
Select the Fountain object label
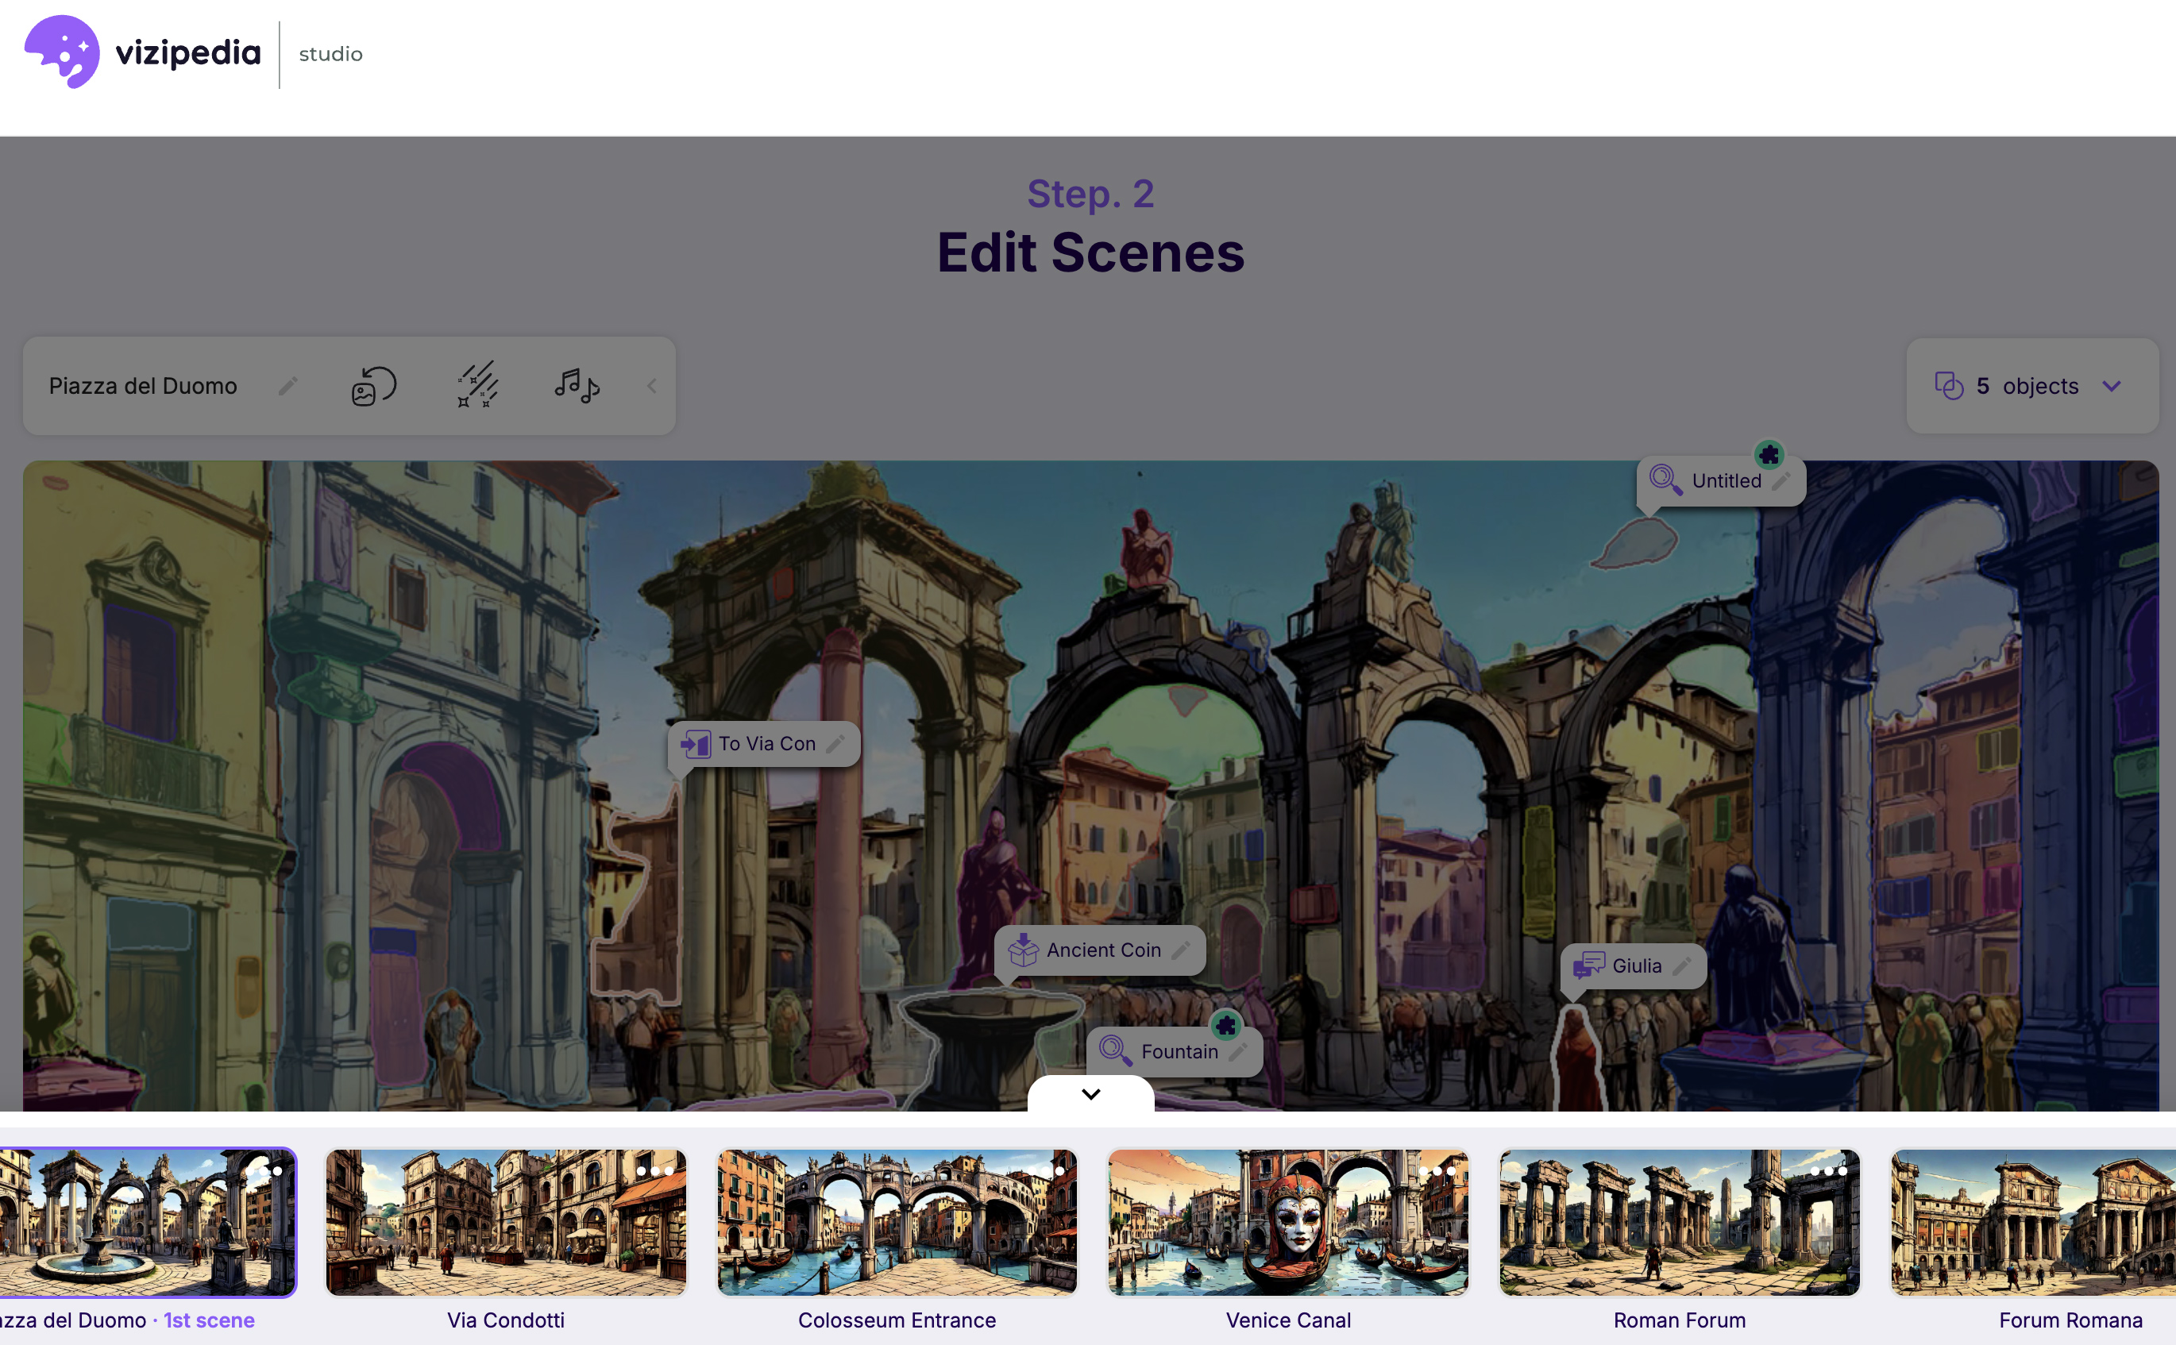point(1178,1051)
